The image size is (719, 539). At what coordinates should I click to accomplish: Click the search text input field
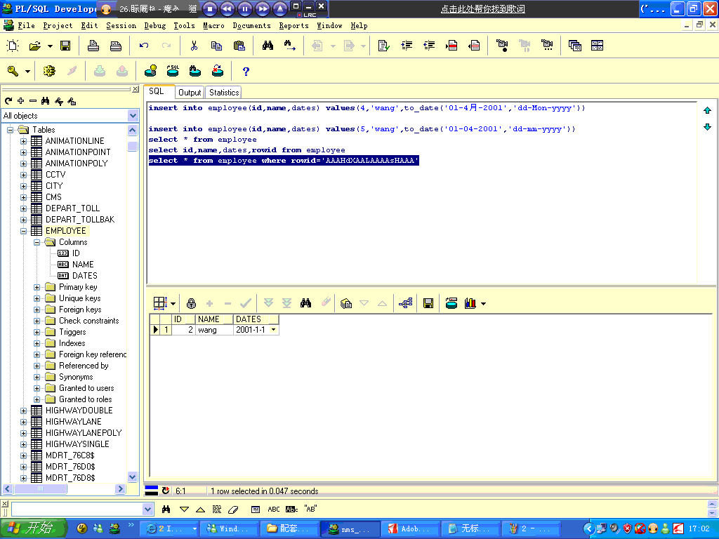click(77, 510)
